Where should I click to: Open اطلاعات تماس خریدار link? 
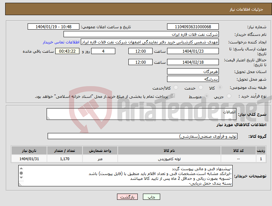(61, 42)
